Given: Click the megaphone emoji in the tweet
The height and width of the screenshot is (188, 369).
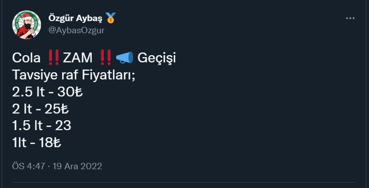Looking at the screenshot, I should pyautogui.click(x=124, y=58).
